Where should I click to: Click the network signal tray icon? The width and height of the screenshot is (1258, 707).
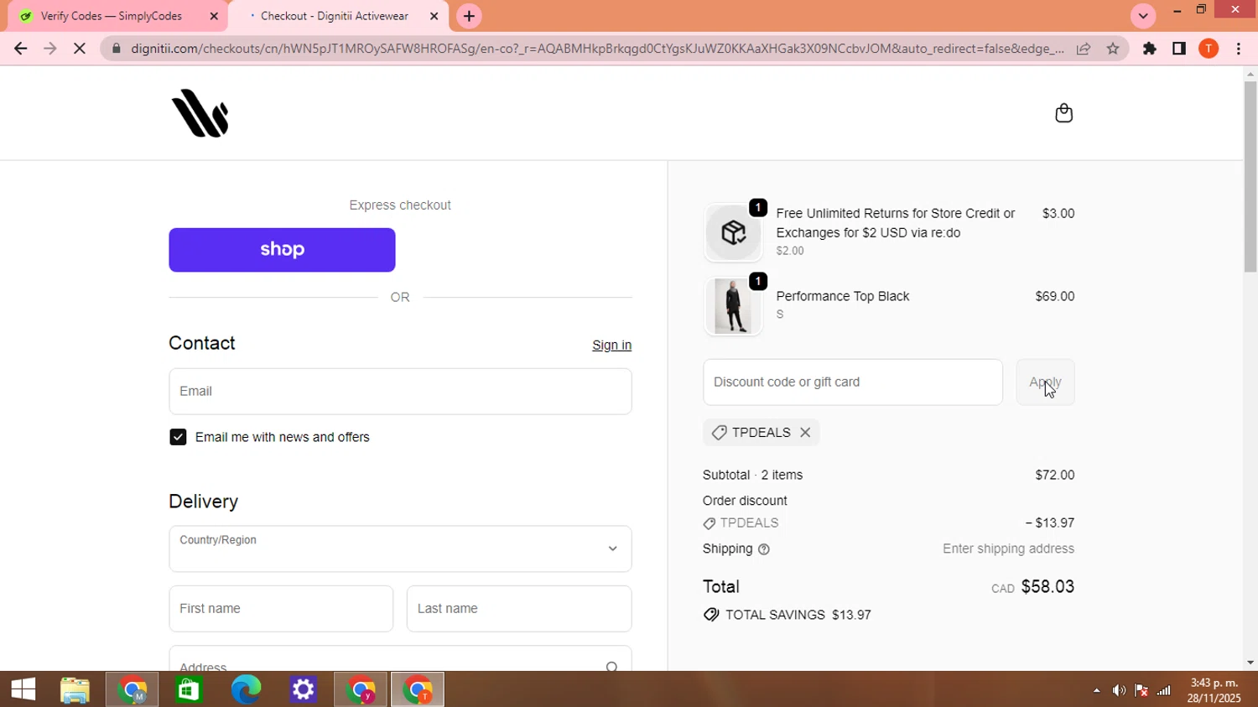pyautogui.click(x=1164, y=690)
